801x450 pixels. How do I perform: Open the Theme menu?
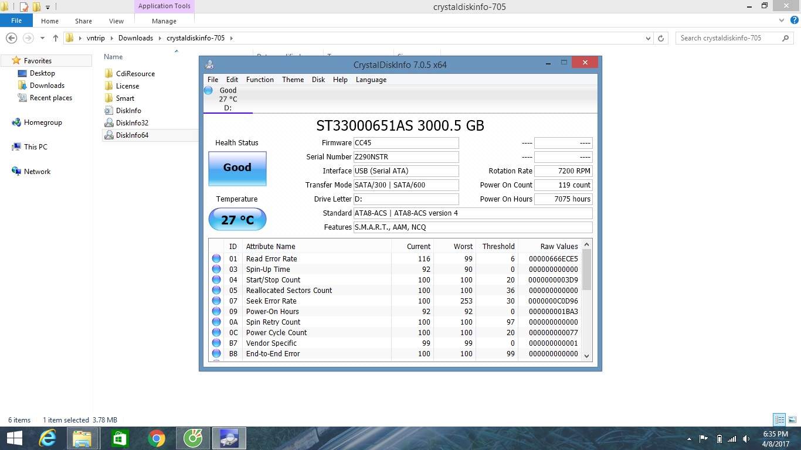click(x=293, y=80)
